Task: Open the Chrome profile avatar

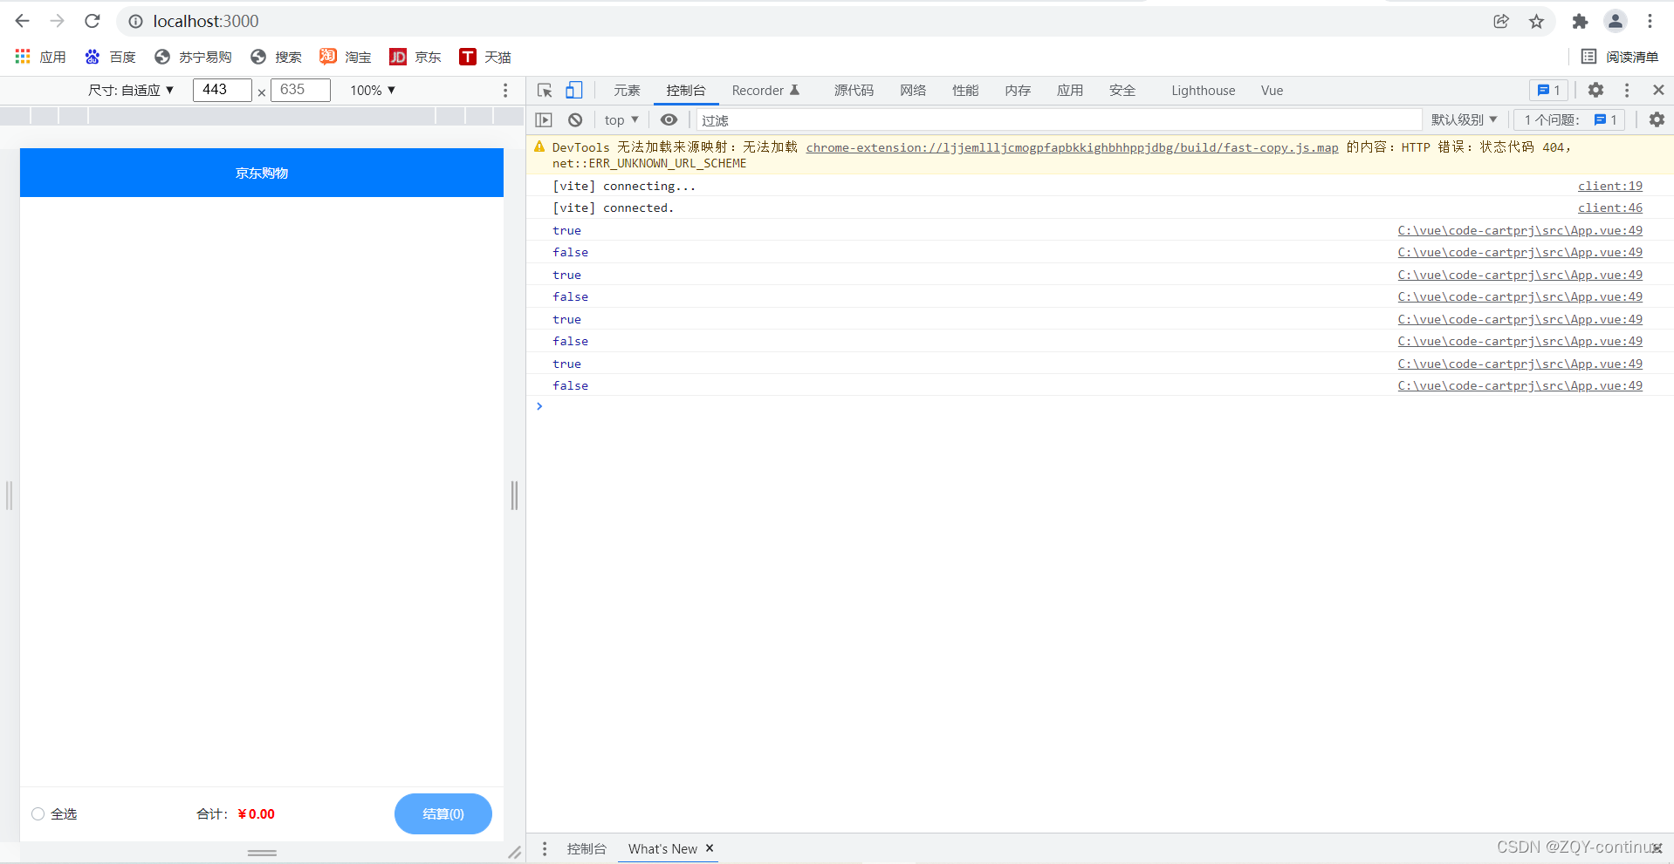Action: (x=1616, y=21)
